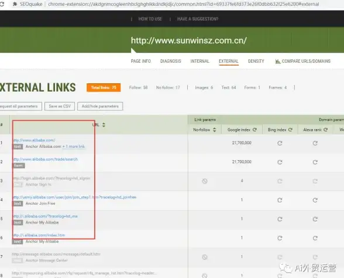Click the Save as CSV button

(60, 107)
